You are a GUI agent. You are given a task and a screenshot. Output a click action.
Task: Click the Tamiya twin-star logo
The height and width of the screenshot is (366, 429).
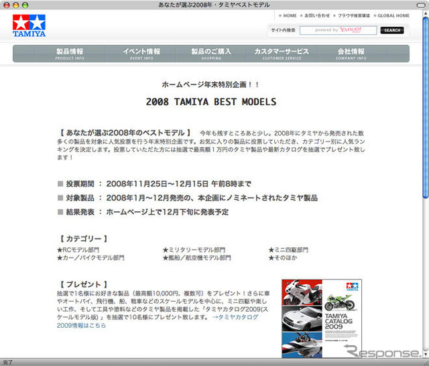pyautogui.click(x=29, y=25)
